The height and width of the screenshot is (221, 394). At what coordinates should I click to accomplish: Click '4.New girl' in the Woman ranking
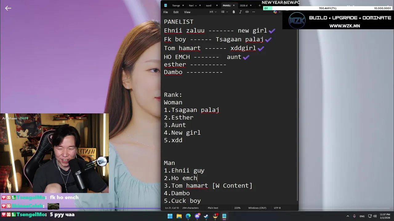pyautogui.click(x=182, y=133)
